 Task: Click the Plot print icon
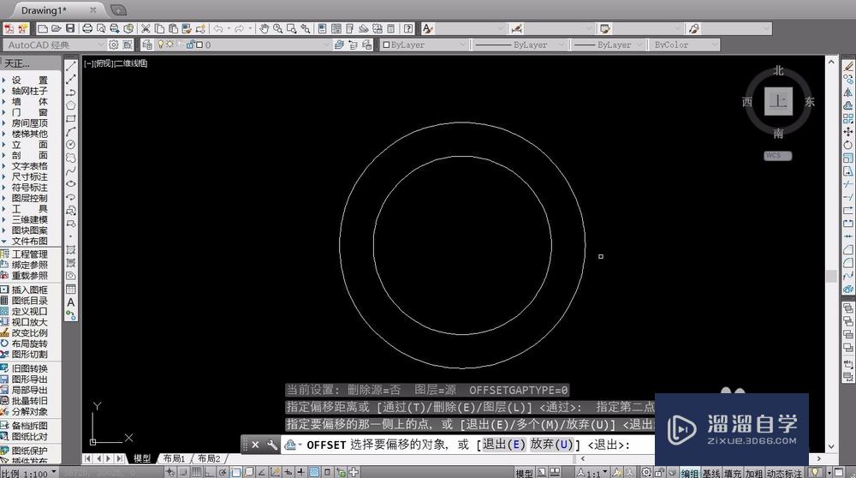pyautogui.click(x=86, y=28)
